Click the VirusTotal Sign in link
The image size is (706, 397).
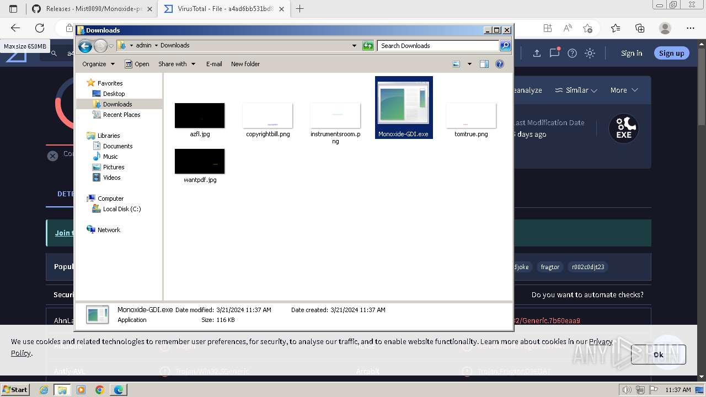[632, 53]
